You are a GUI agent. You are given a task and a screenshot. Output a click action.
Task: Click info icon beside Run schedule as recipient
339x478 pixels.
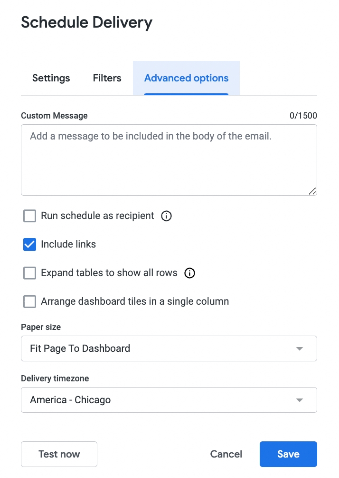(x=166, y=216)
